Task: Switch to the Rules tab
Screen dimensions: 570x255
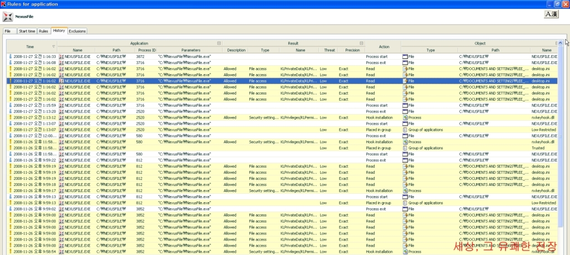Action: click(x=43, y=31)
